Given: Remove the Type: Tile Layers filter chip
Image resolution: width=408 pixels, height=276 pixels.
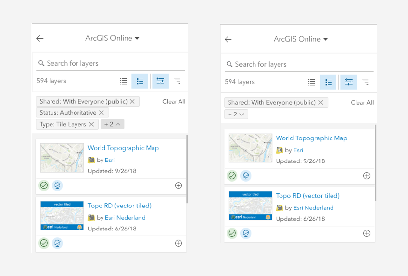Looking at the screenshot, I should coord(91,124).
